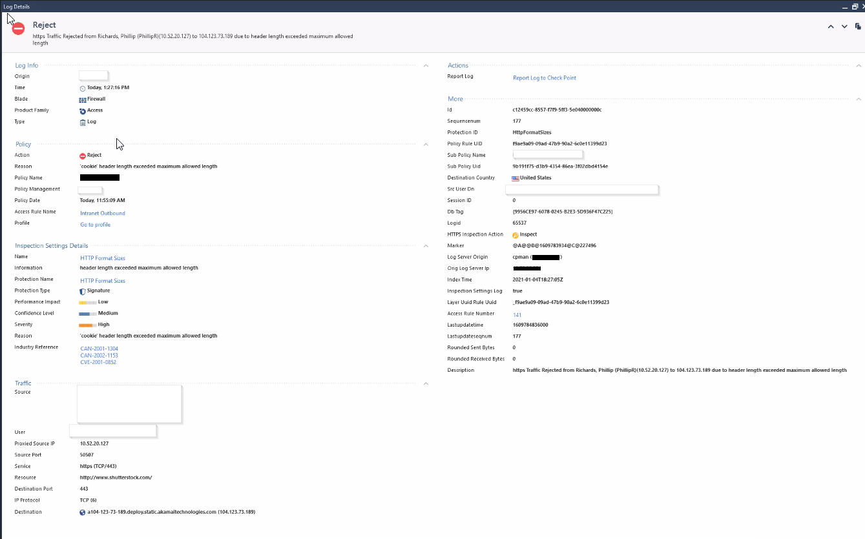
Task: Copy log details with the copy icon
Action: tap(858, 26)
